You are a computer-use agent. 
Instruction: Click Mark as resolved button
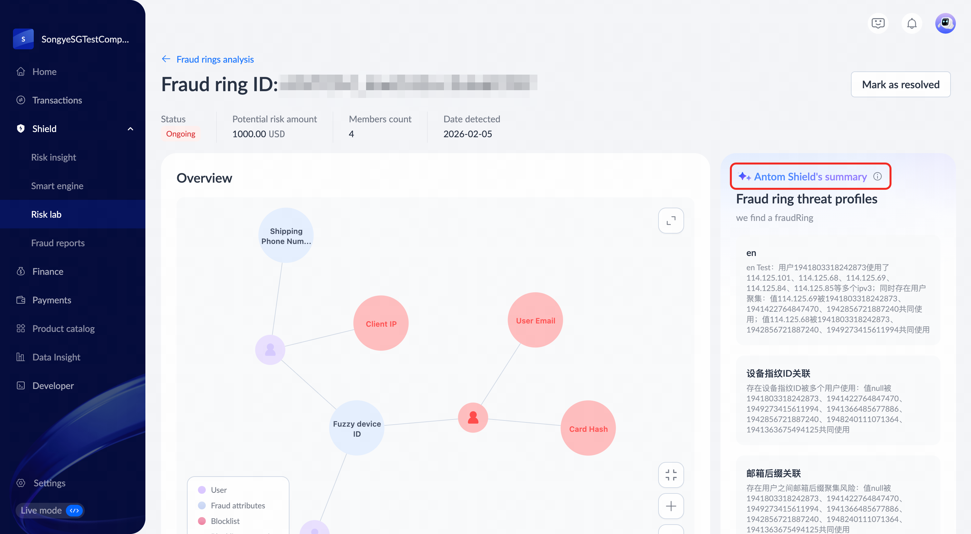[x=900, y=84]
